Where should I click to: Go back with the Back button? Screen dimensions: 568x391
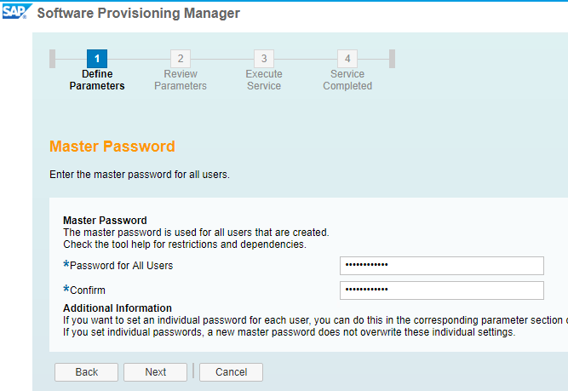tap(86, 372)
